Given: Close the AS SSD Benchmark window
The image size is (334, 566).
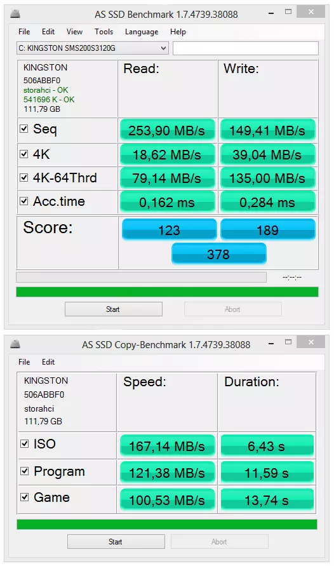Looking at the screenshot, I should point(311,12).
